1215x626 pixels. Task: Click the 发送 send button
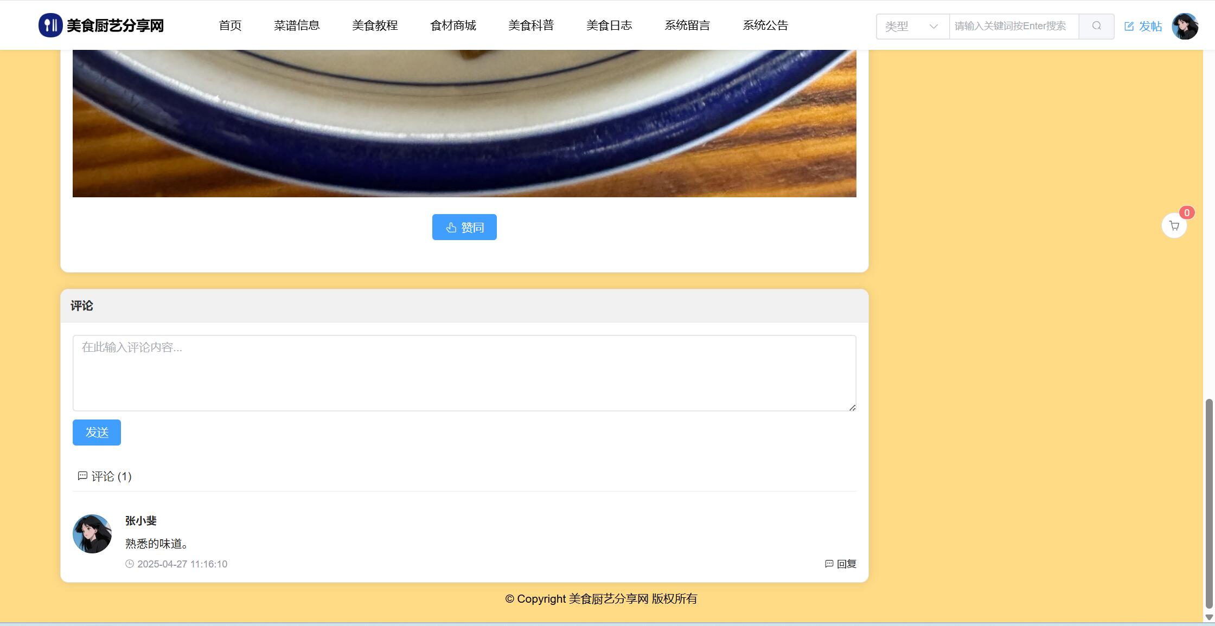click(x=97, y=433)
